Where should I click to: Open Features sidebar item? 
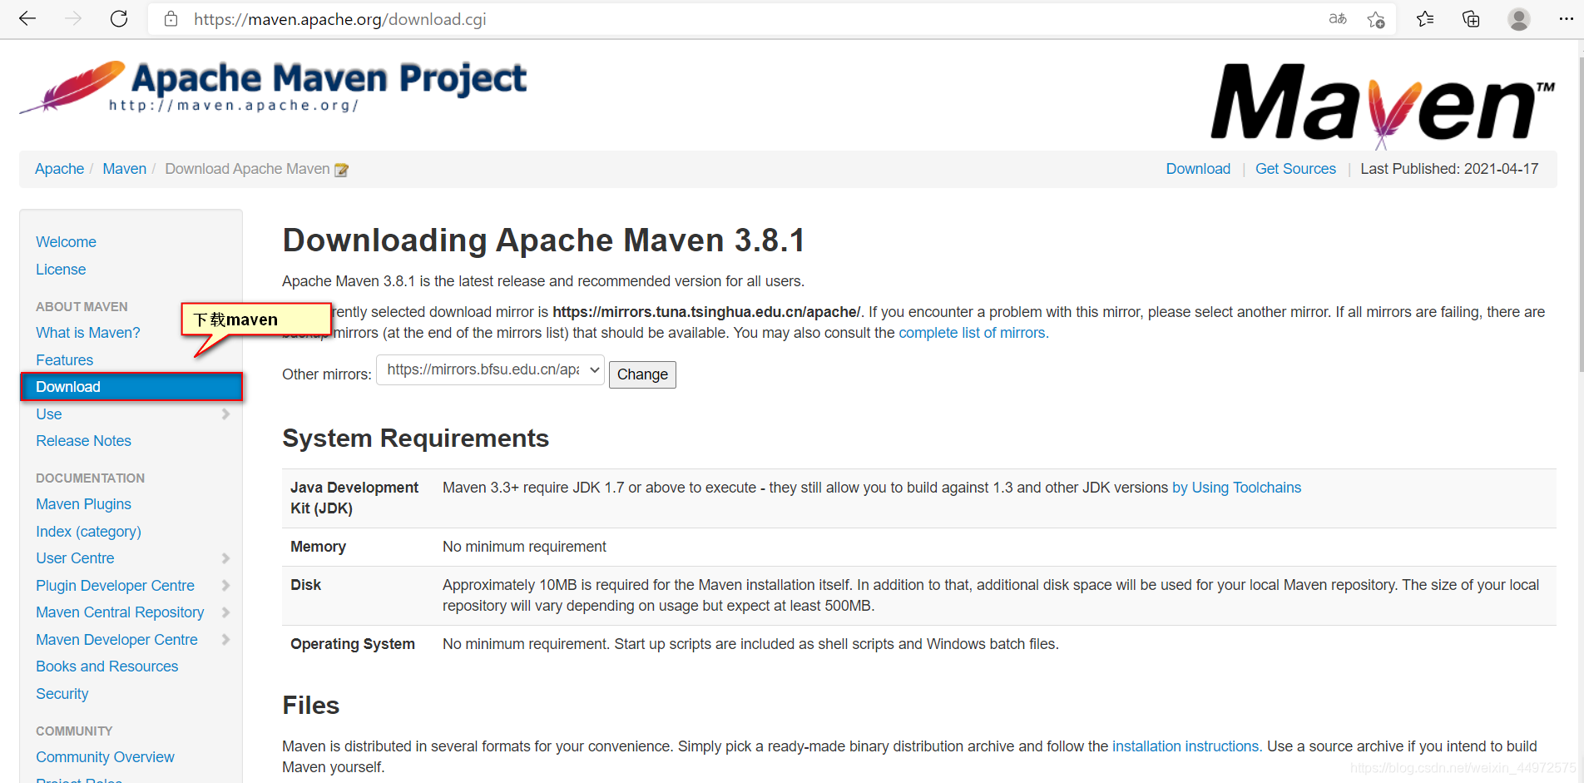pyautogui.click(x=64, y=360)
